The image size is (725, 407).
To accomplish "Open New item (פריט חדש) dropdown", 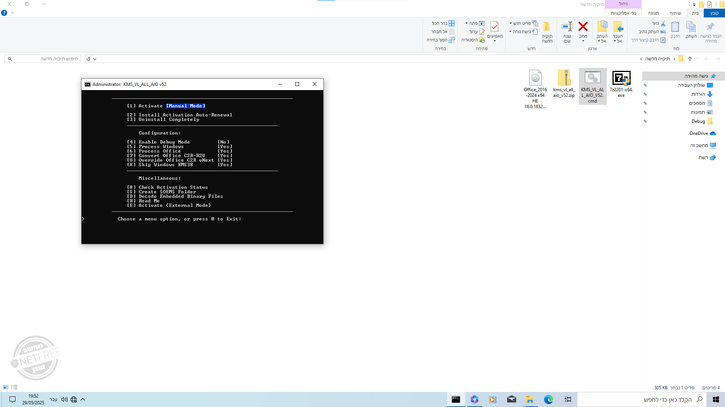I will (524, 23).
